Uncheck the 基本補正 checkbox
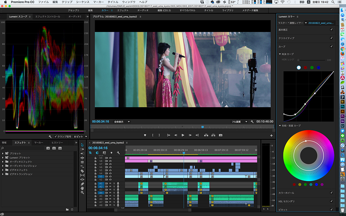Viewport: 346px width, 216px height. click(x=331, y=30)
